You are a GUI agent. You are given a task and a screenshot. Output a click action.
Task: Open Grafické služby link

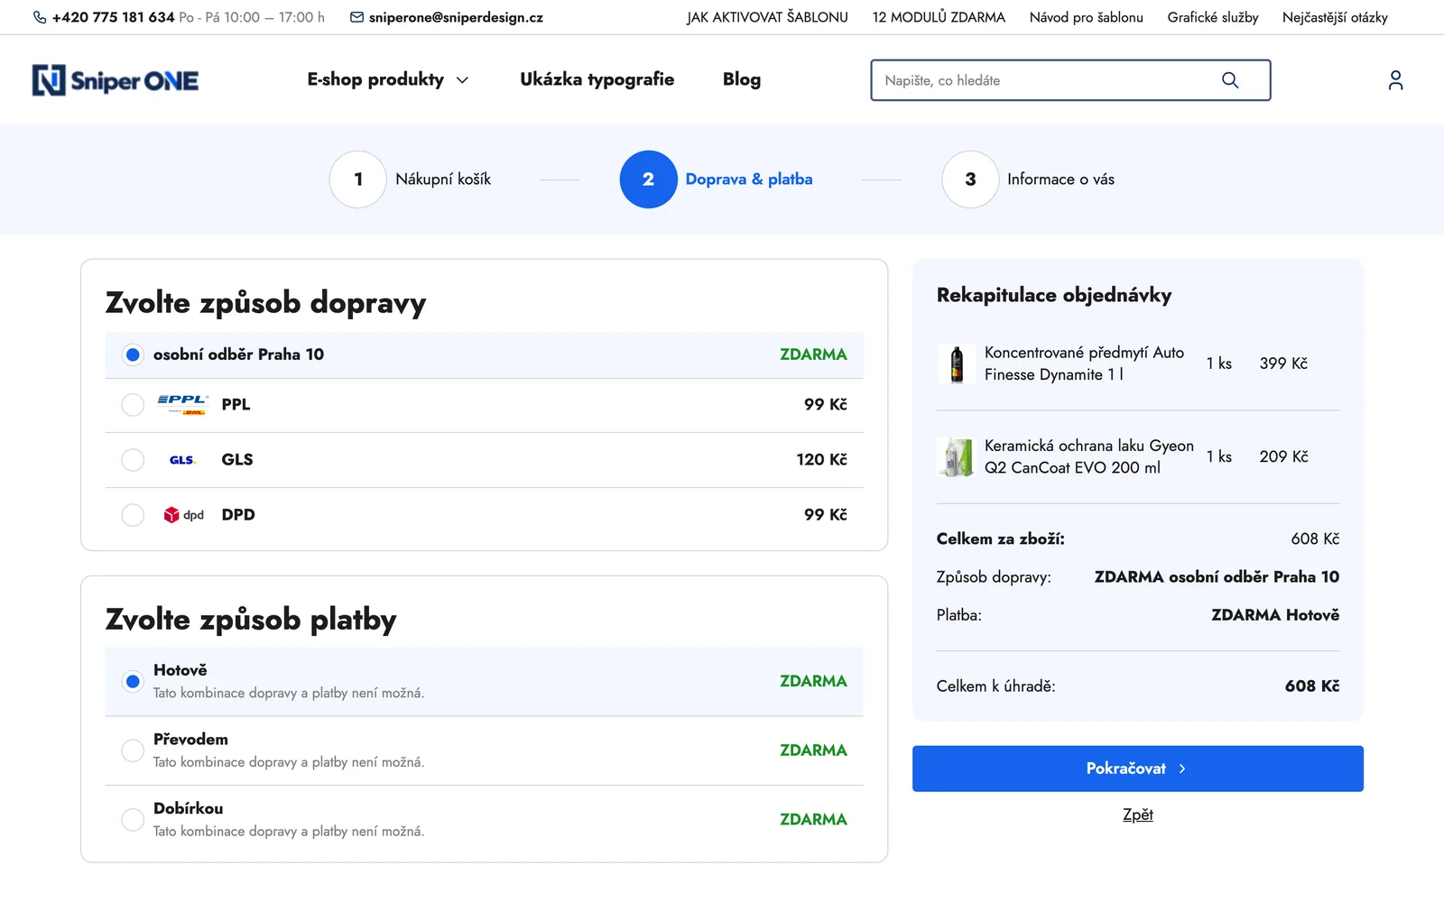[1212, 17]
